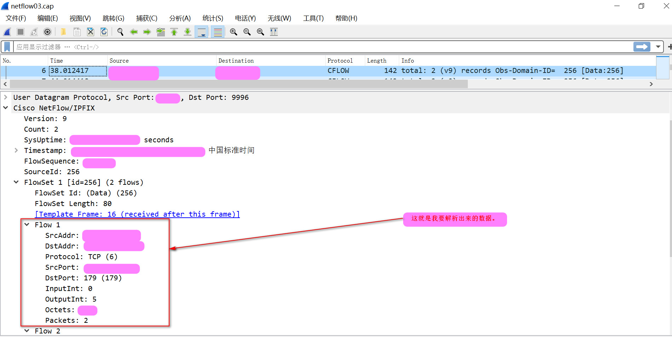
Task: Open the 分析(A) menu
Action: click(x=180, y=18)
